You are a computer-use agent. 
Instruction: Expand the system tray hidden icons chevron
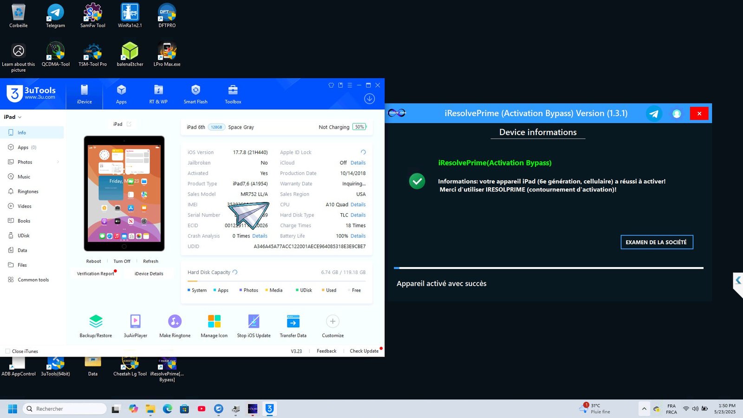[644, 409]
